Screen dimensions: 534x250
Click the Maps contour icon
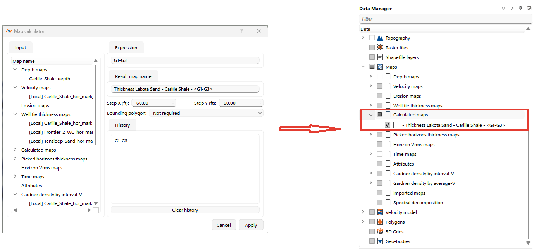380,67
